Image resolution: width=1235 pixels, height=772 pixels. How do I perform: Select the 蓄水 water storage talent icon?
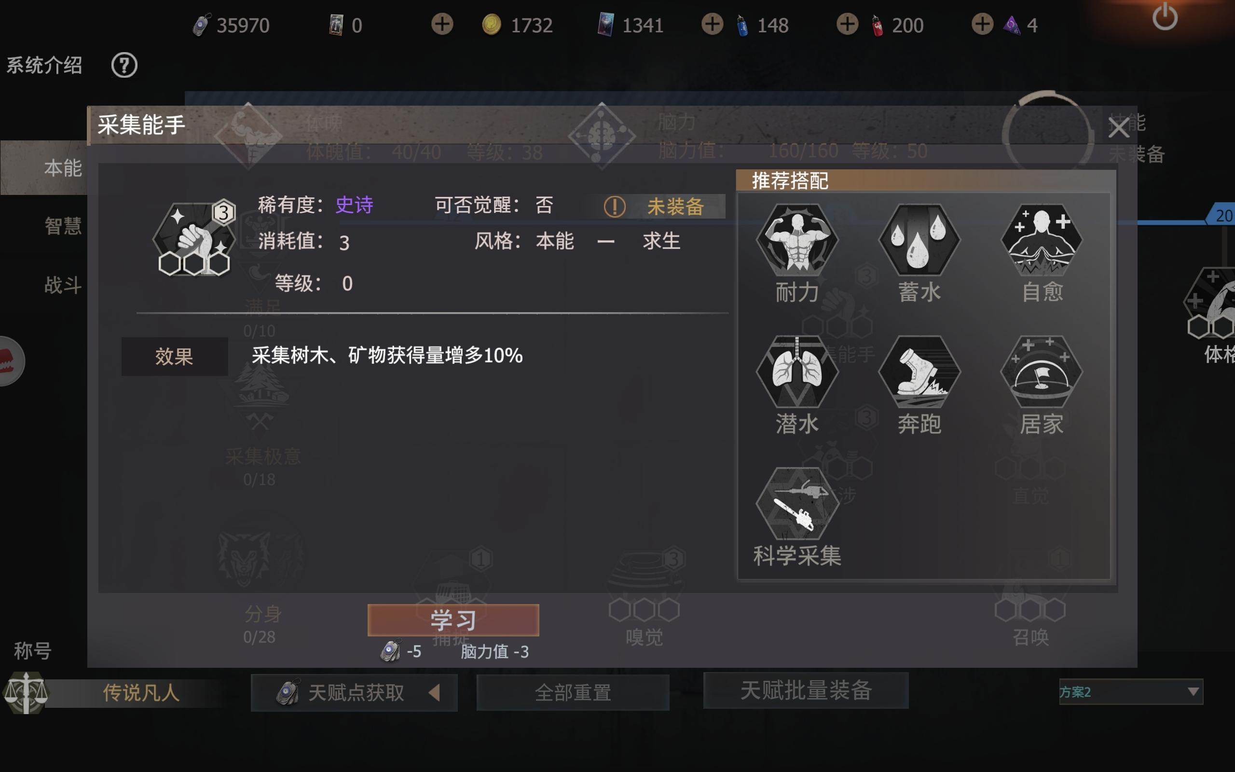[x=919, y=239]
